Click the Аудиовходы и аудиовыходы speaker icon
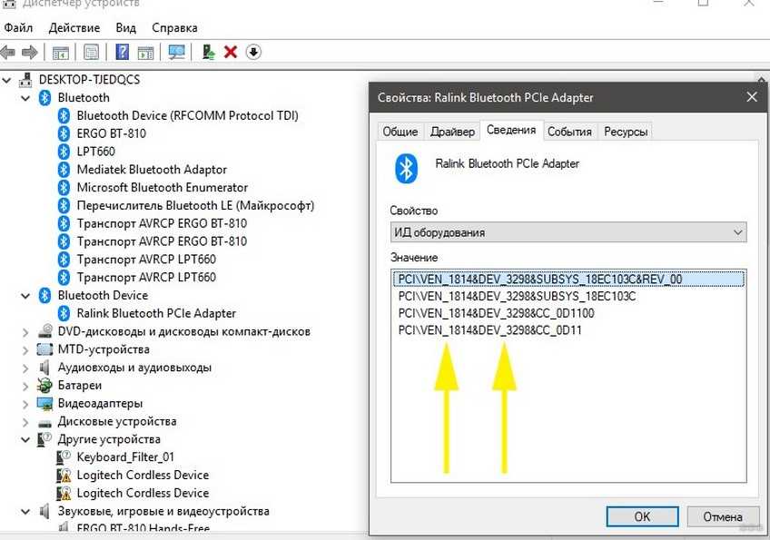 [44, 368]
